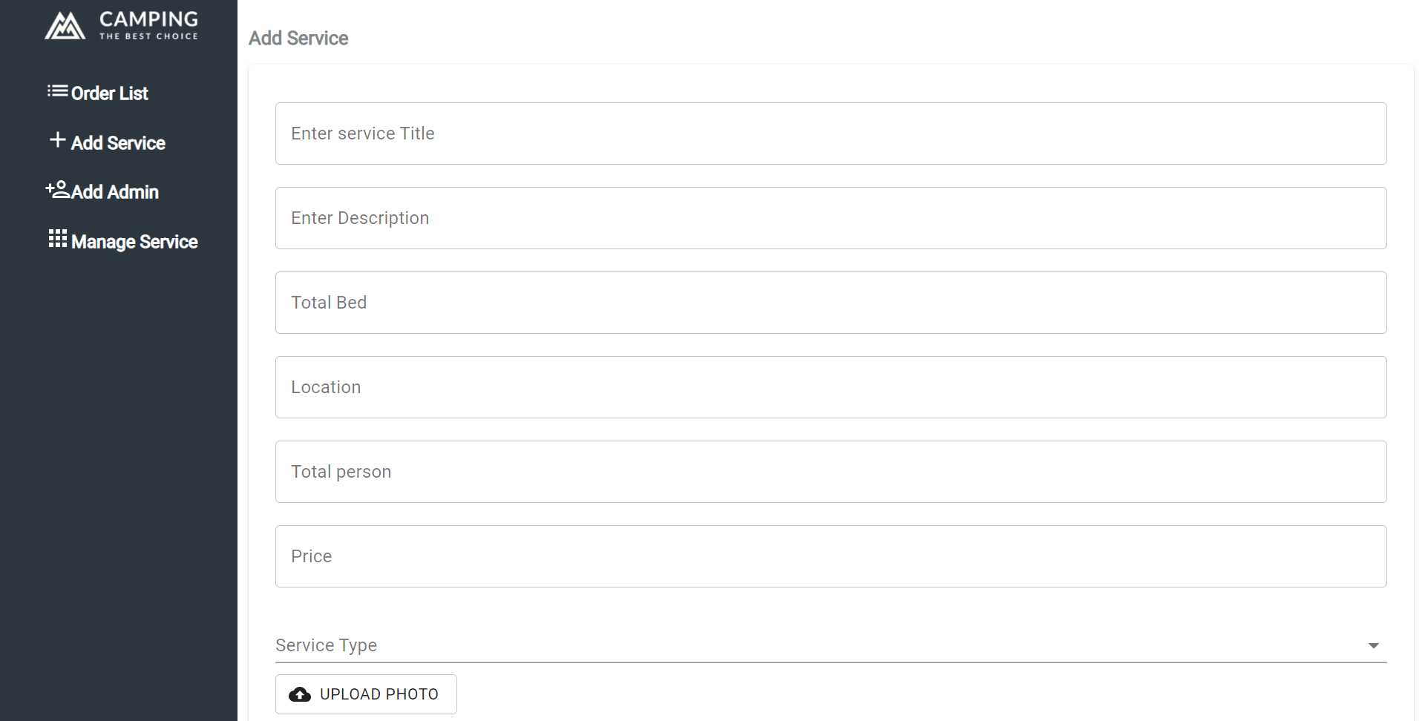The image size is (1425, 721).
Task: Focus the Enter service Title field
Action: tap(831, 134)
